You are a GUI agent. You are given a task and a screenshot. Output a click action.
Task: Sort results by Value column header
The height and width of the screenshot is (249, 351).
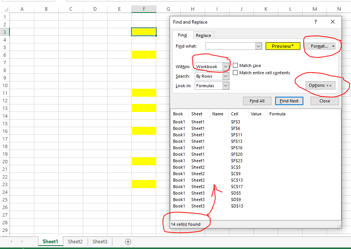(257, 114)
